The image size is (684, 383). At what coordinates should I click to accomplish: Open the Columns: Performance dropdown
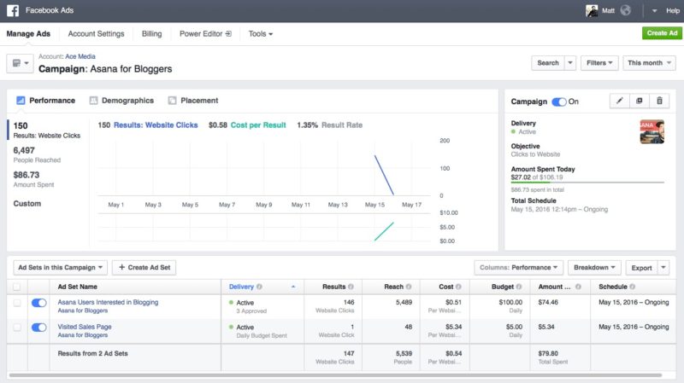(519, 267)
